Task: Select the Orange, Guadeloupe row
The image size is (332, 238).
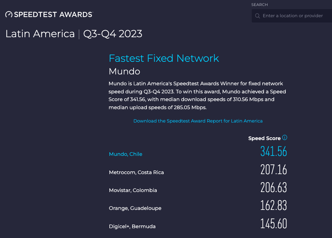Action: pyautogui.click(x=198, y=206)
